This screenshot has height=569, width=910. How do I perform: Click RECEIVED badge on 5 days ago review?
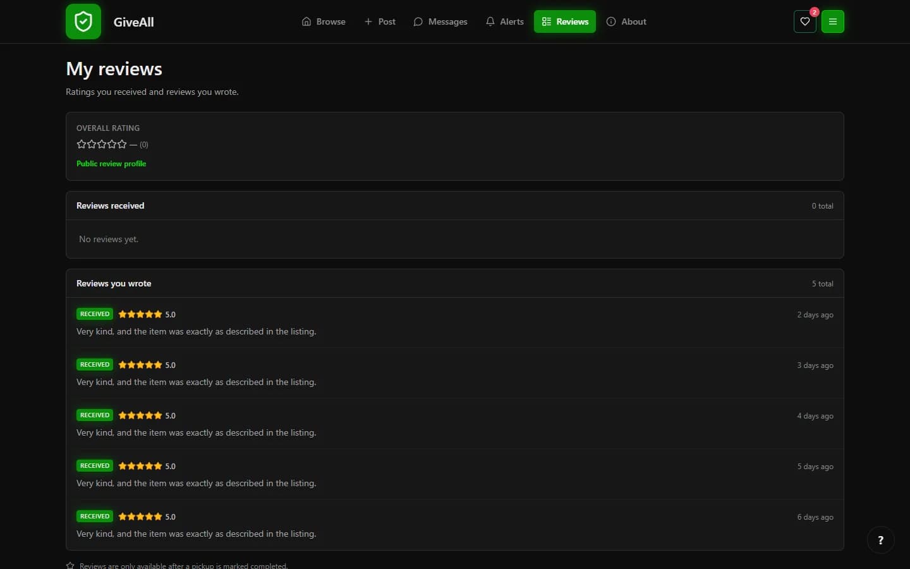(95, 466)
